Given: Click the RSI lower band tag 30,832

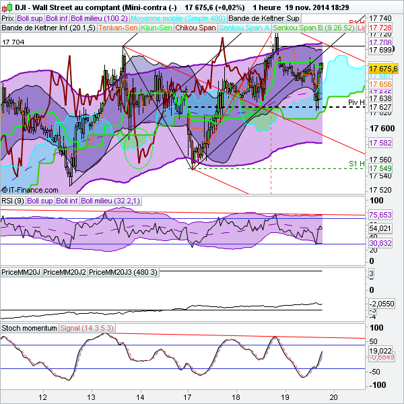Looking at the screenshot, I should coord(380,243).
